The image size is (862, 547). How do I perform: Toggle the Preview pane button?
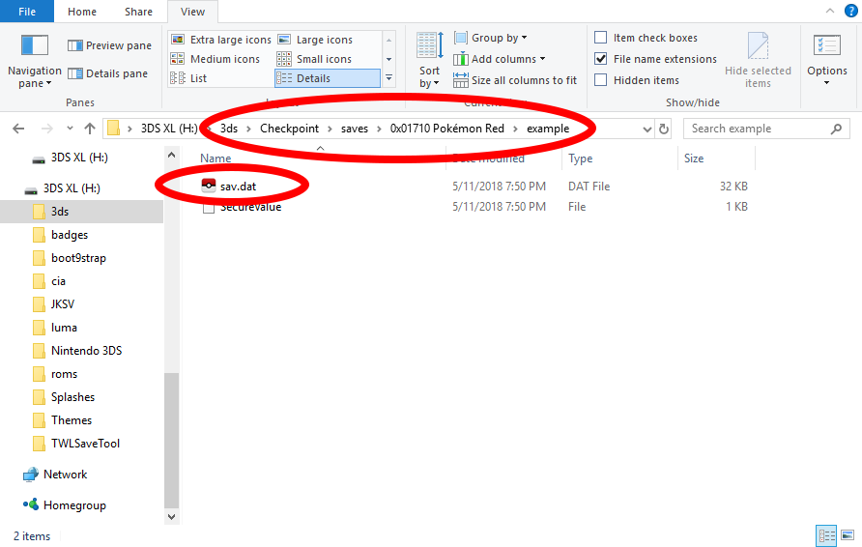click(x=109, y=45)
